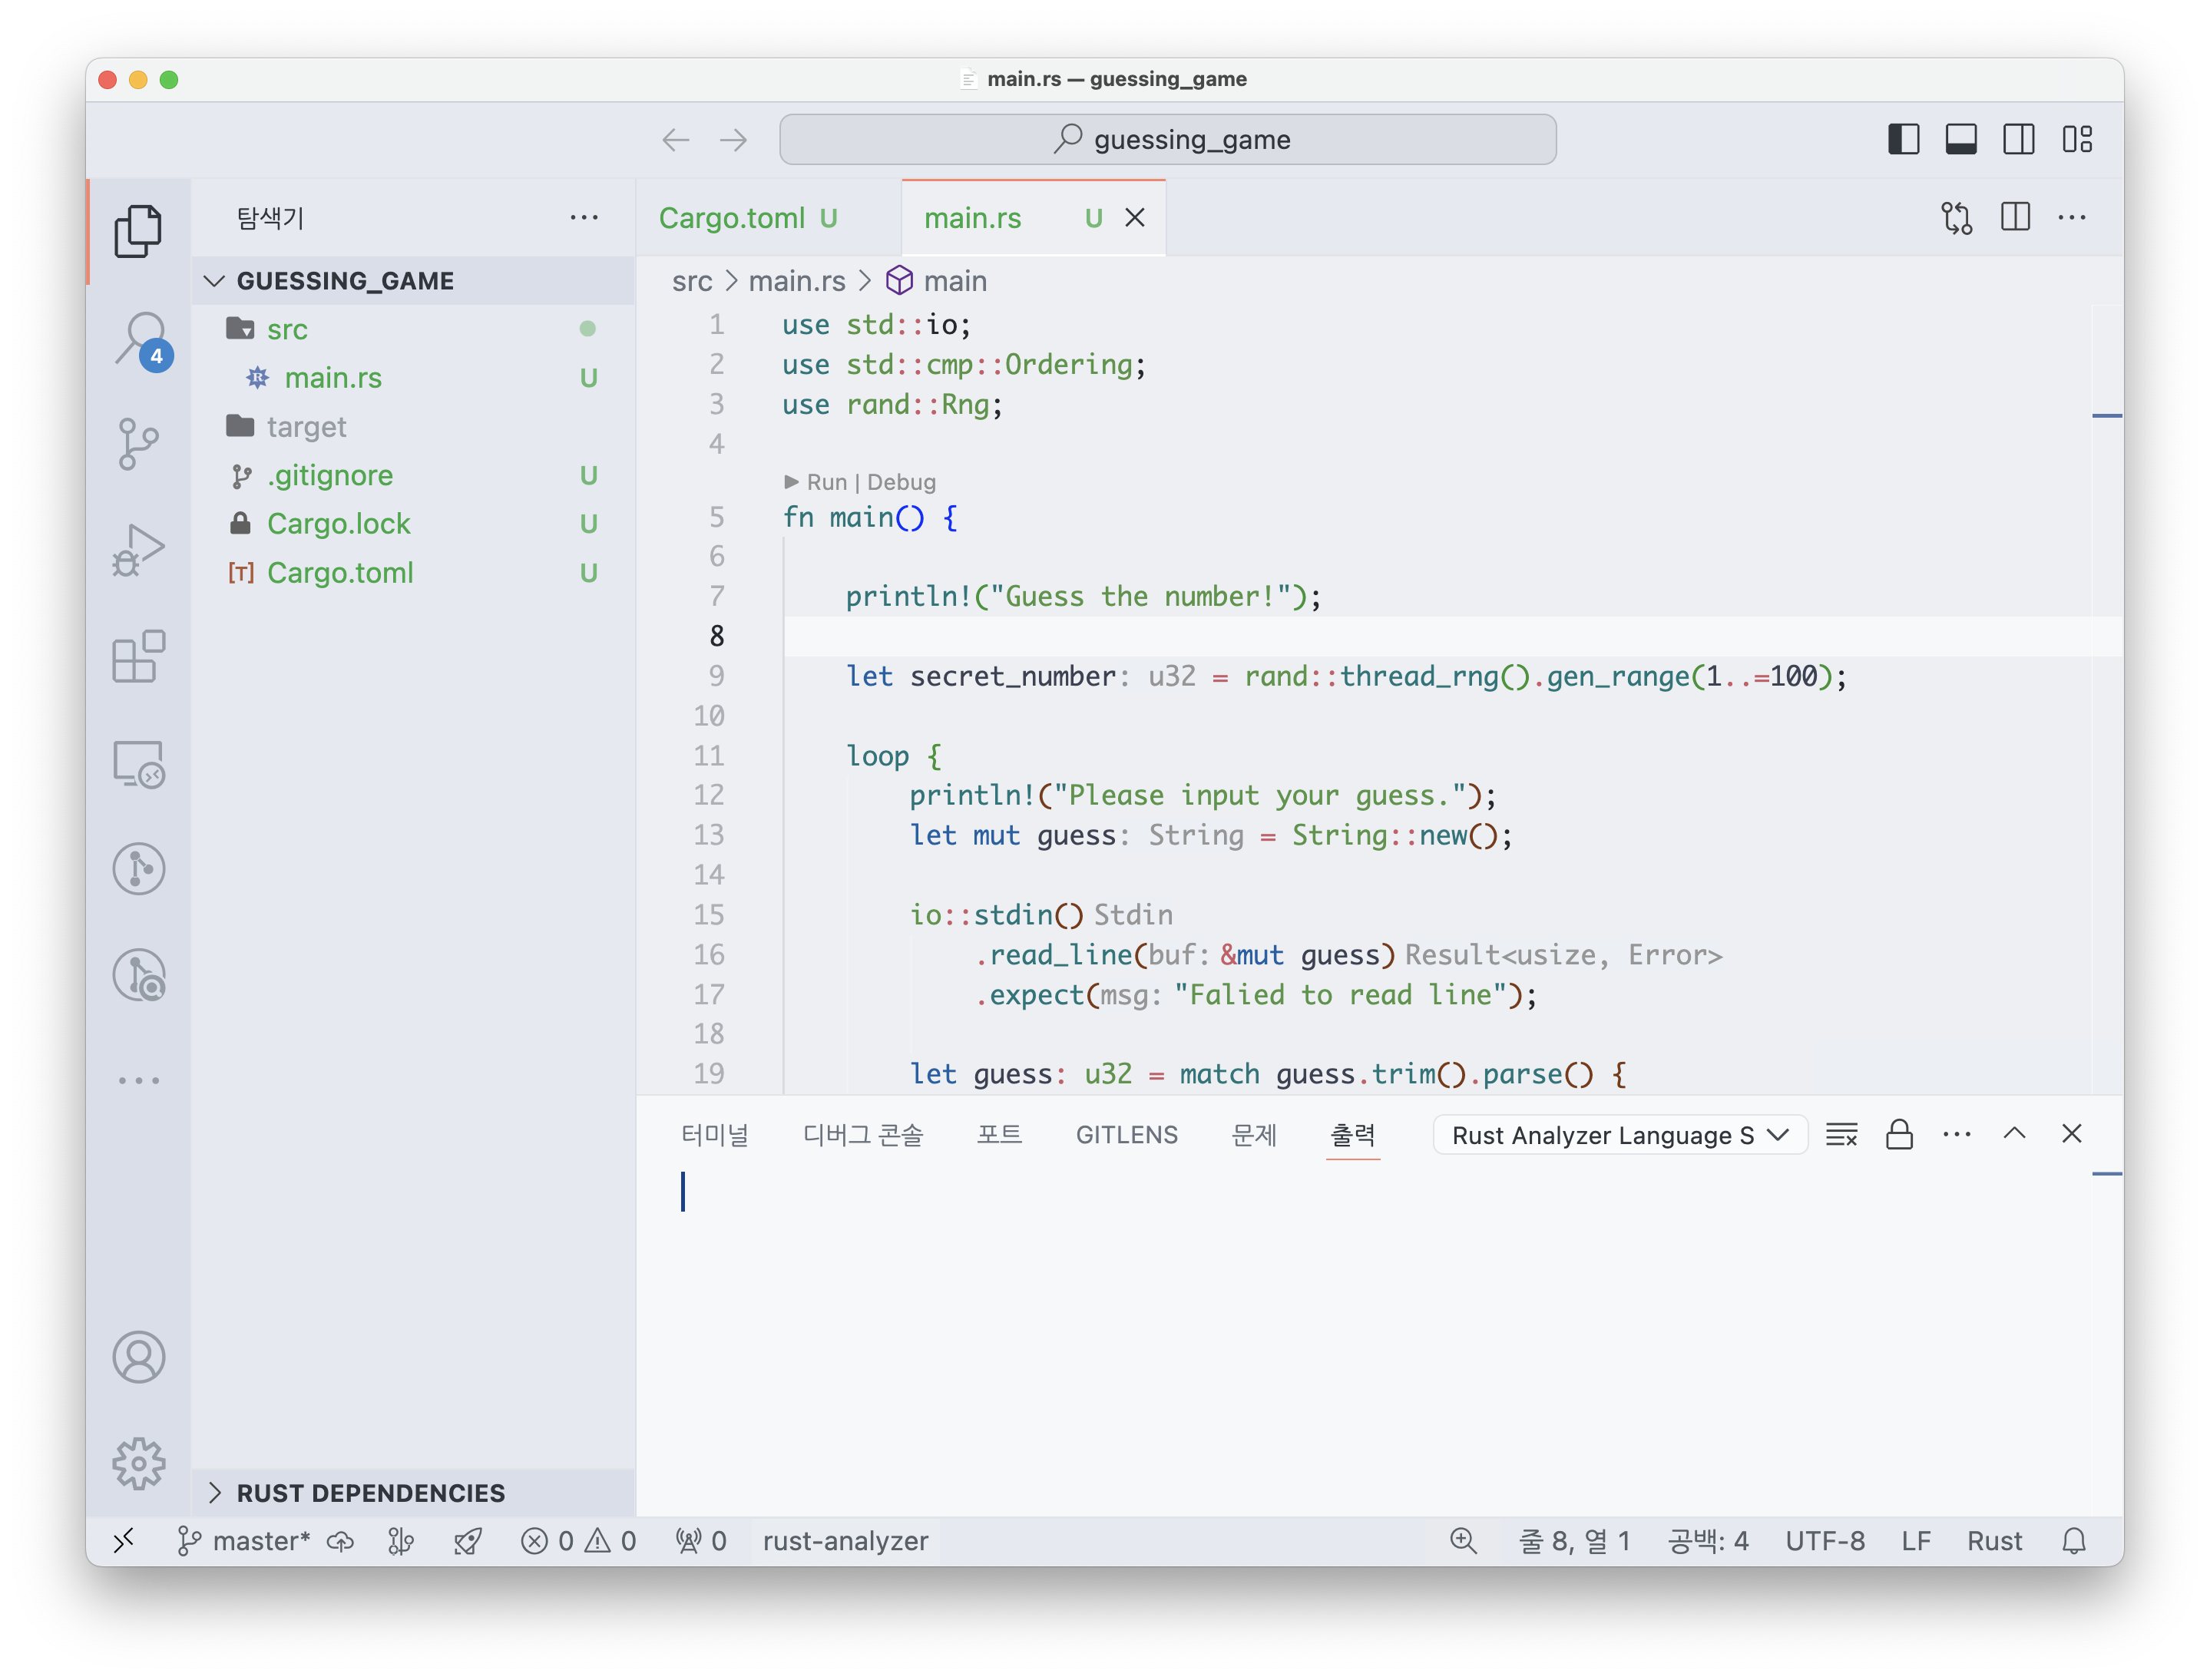Click the publish to cloud icon
The width and height of the screenshot is (2210, 1680).
[341, 1541]
